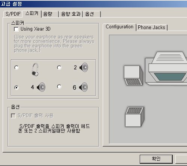The height and width of the screenshot is (166, 187).
Task: Click the front left speaker in the configuration preview
Action: [x=134, y=75]
